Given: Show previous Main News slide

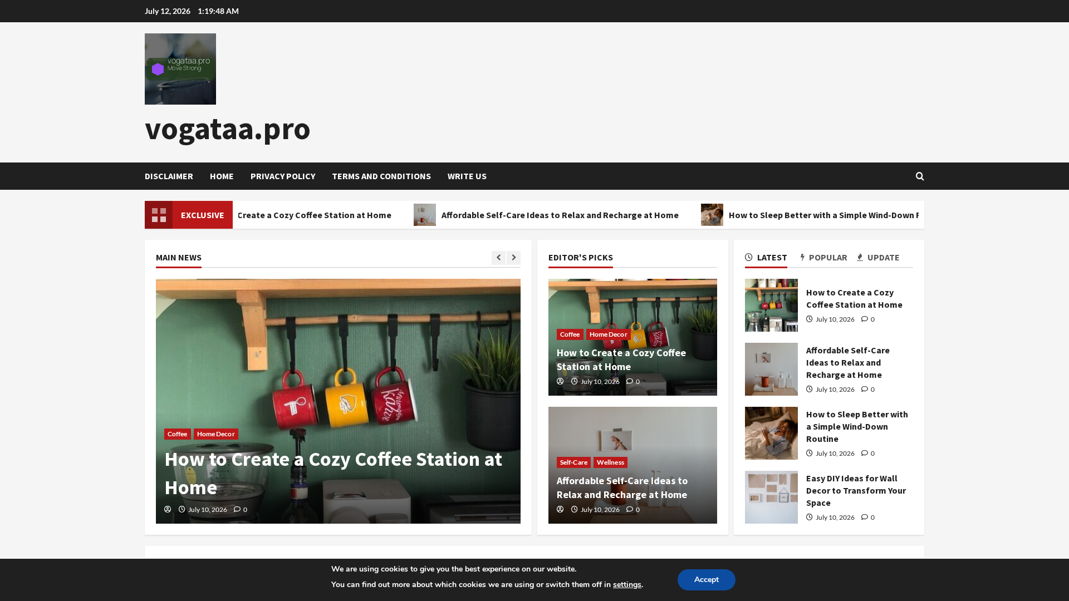Looking at the screenshot, I should pos(498,257).
